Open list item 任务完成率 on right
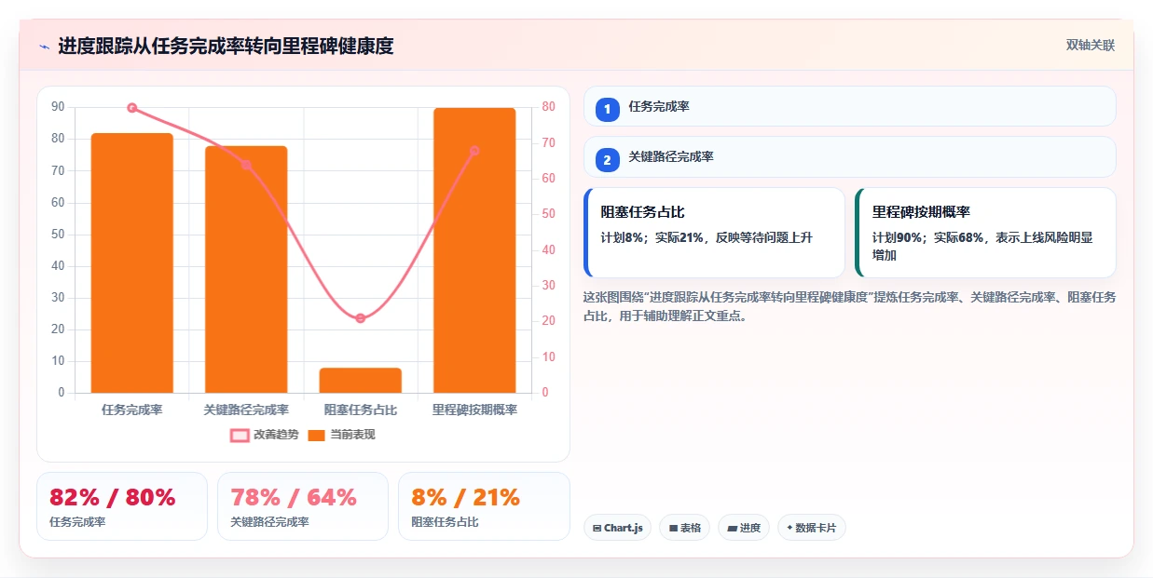Image resolution: width=1153 pixels, height=578 pixels. click(849, 106)
